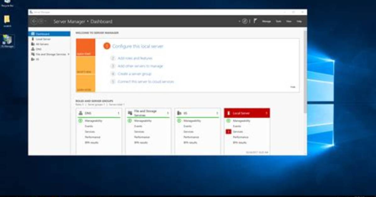
Task: Click the File and Storage tile header icon
Action: pyautogui.click(x=130, y=113)
